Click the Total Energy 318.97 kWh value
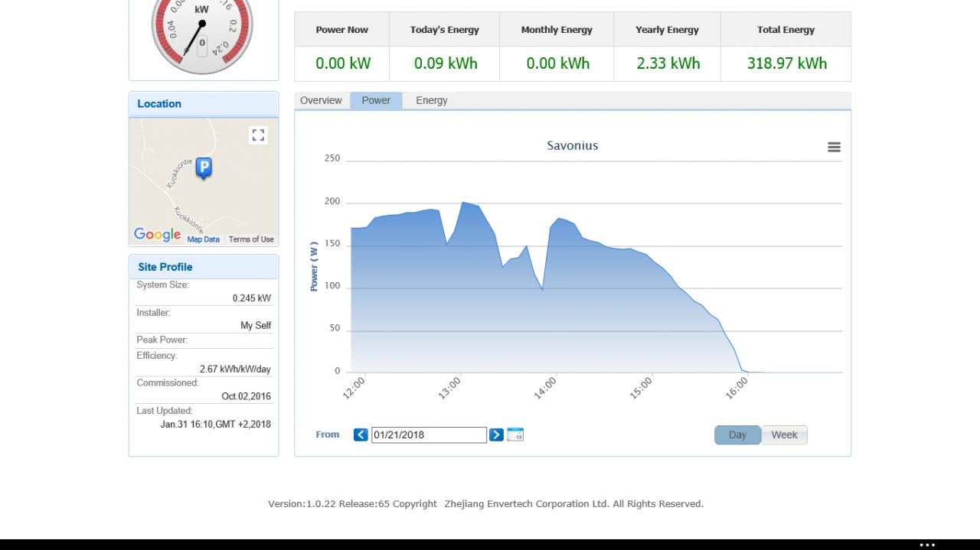Viewport: 980px width, 550px height. [786, 63]
